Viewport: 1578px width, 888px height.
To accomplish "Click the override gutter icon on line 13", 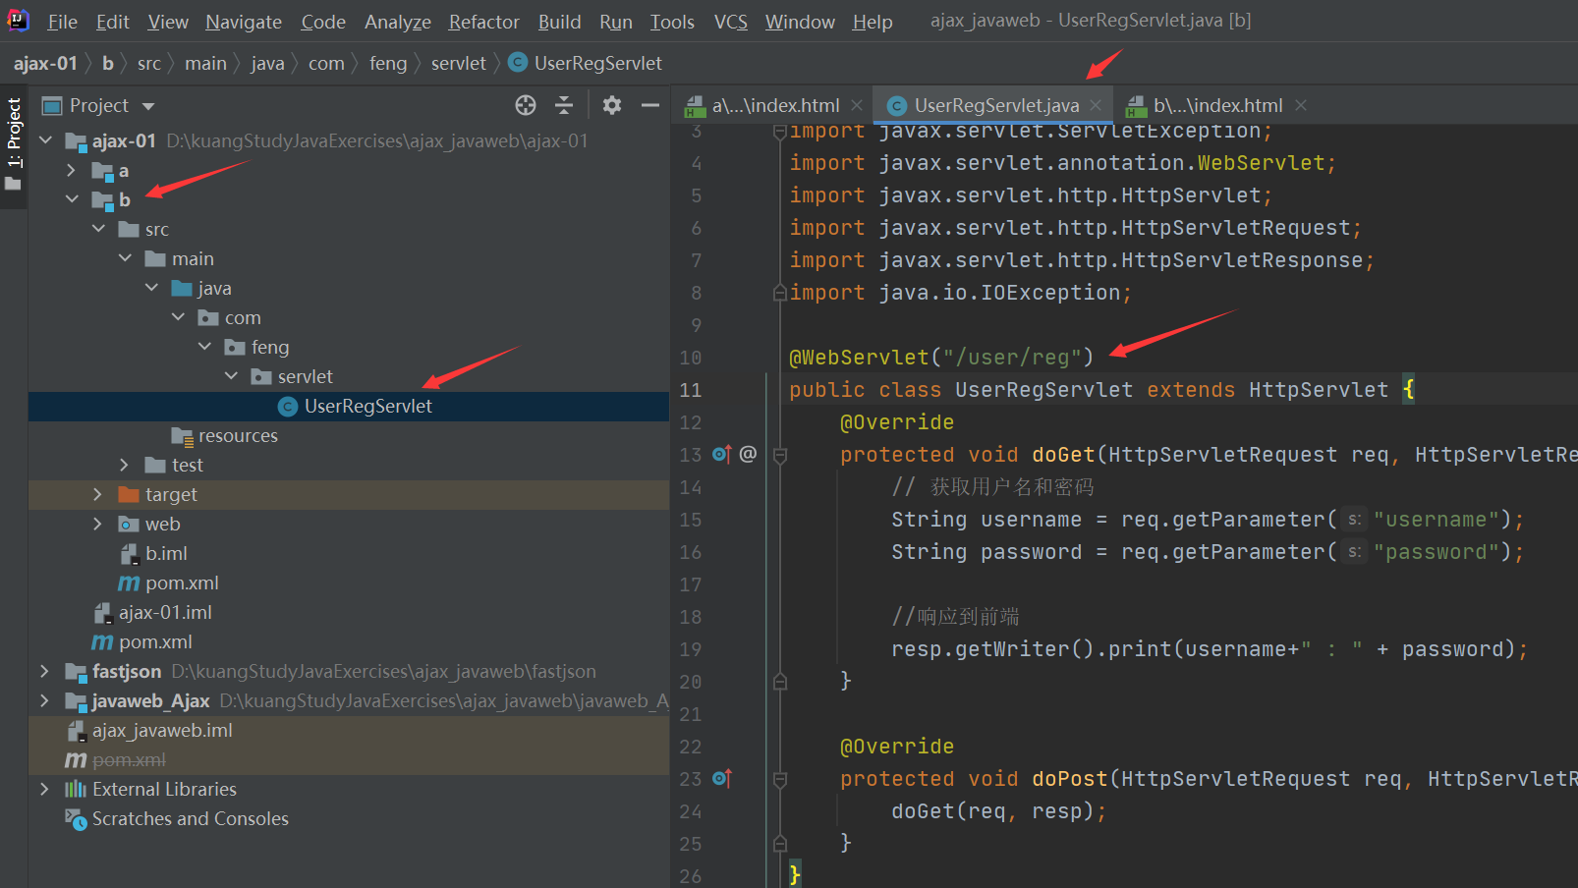I will coord(721,454).
